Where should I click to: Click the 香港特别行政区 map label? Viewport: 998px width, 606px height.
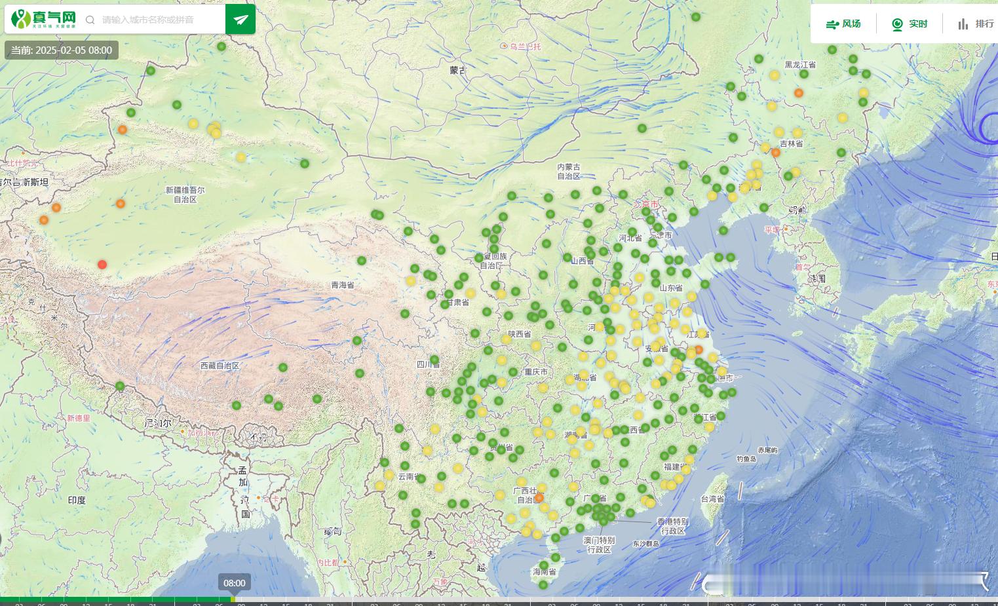[673, 526]
